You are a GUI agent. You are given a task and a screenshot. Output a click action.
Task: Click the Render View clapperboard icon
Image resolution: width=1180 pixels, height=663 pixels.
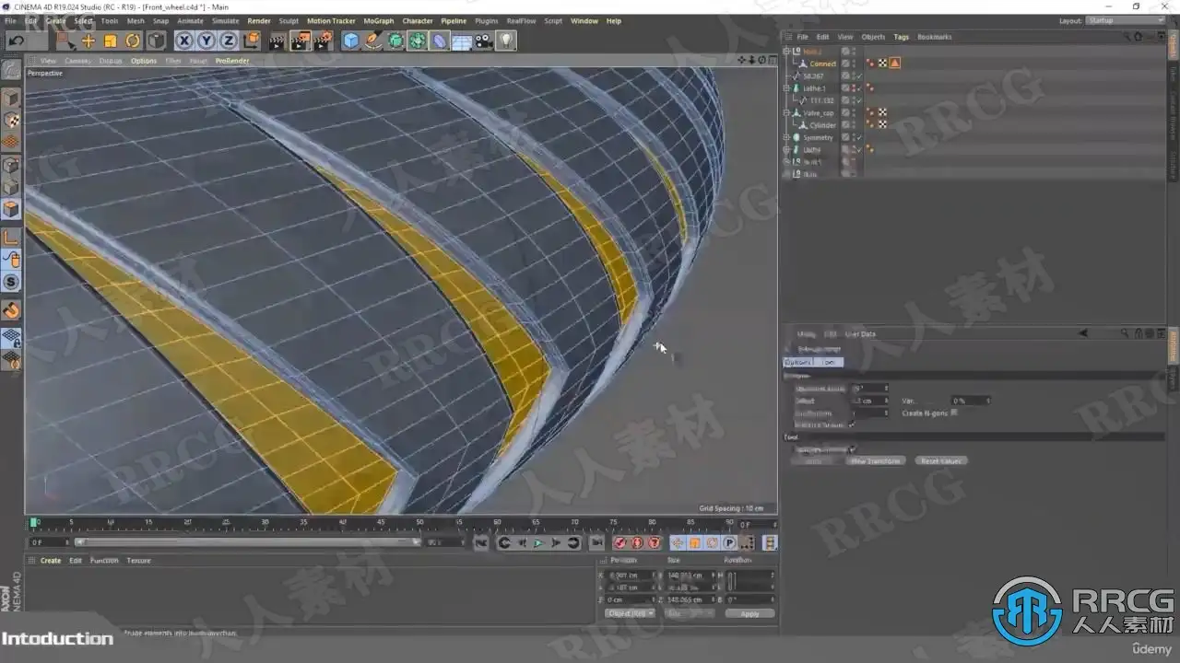(277, 41)
